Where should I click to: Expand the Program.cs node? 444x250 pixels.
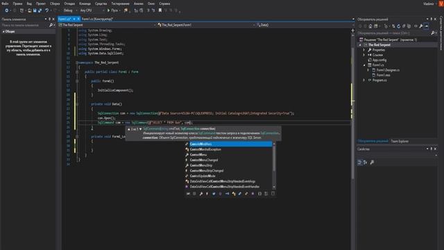[364, 81]
